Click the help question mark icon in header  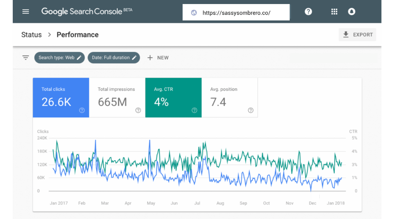(308, 12)
